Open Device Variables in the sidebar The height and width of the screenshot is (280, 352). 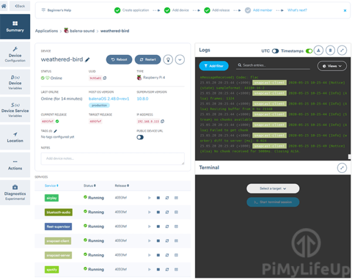point(15,82)
